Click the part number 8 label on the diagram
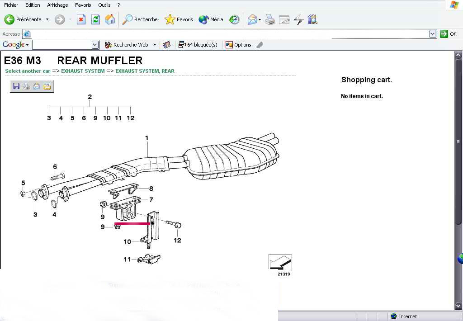Image resolution: width=463 pixels, height=321 pixels. point(151,189)
